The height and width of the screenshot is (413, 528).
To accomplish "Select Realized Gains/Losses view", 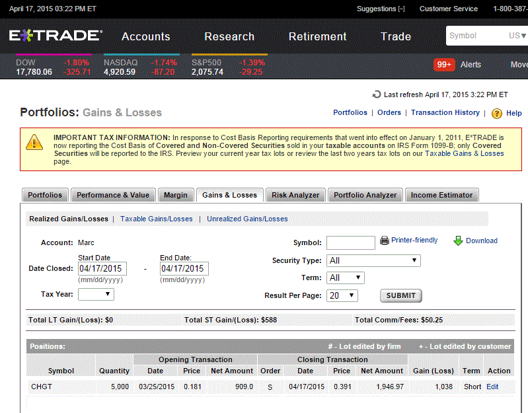I will coord(69,219).
